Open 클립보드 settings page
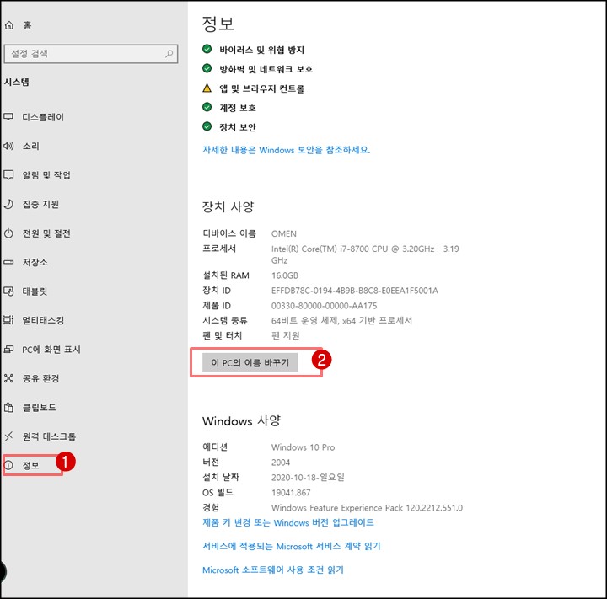Screen dimensions: 607x599 point(39,408)
